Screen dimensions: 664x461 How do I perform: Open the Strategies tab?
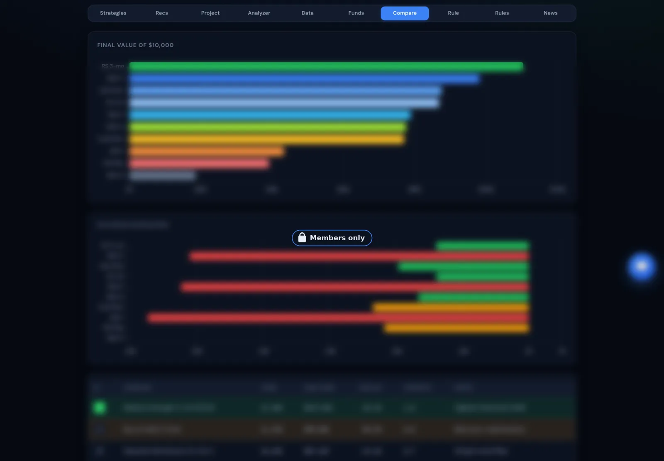coord(113,13)
